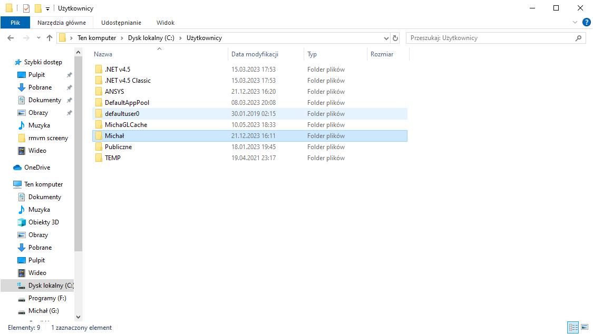
Task: Select Obiekty 3D under Ten komputer
Action: (x=44, y=222)
